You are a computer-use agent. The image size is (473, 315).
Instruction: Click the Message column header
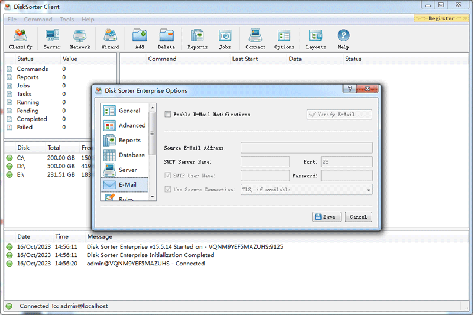coord(99,236)
